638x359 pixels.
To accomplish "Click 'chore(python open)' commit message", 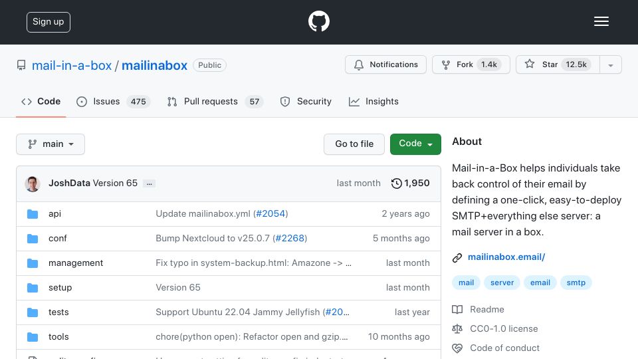I will (x=252, y=336).
